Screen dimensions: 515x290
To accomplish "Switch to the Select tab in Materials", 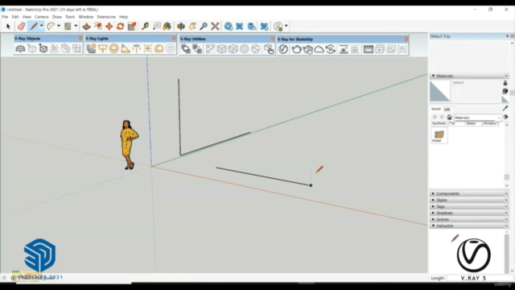I will tap(436, 109).
